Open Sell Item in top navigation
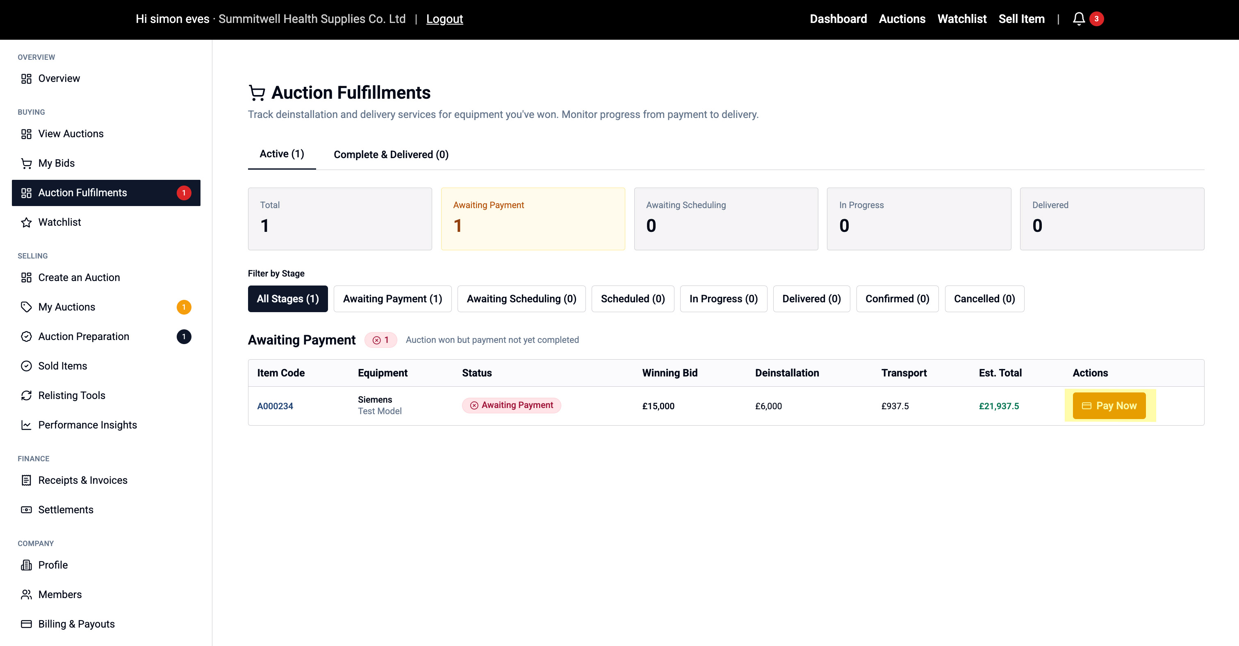The image size is (1239, 646). (x=1021, y=19)
